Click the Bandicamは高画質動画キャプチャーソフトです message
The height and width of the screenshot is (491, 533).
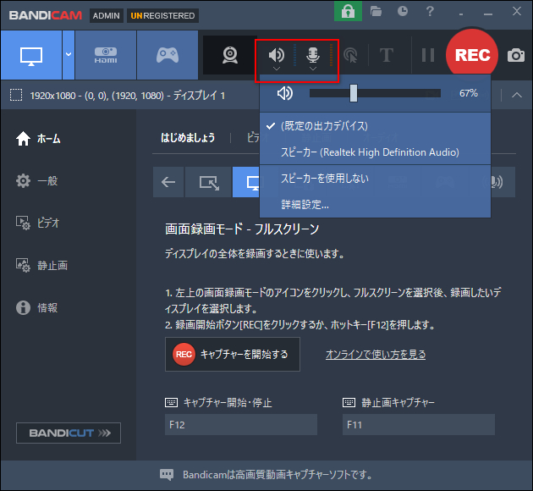click(x=277, y=475)
